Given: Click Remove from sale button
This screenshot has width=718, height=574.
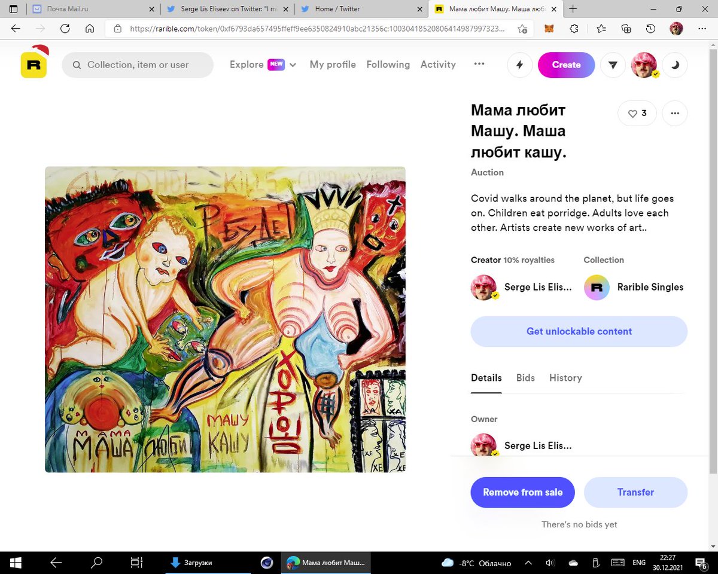Looking at the screenshot, I should [x=523, y=492].
